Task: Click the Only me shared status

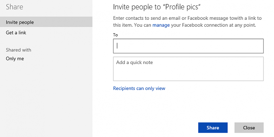Action: click(x=15, y=59)
